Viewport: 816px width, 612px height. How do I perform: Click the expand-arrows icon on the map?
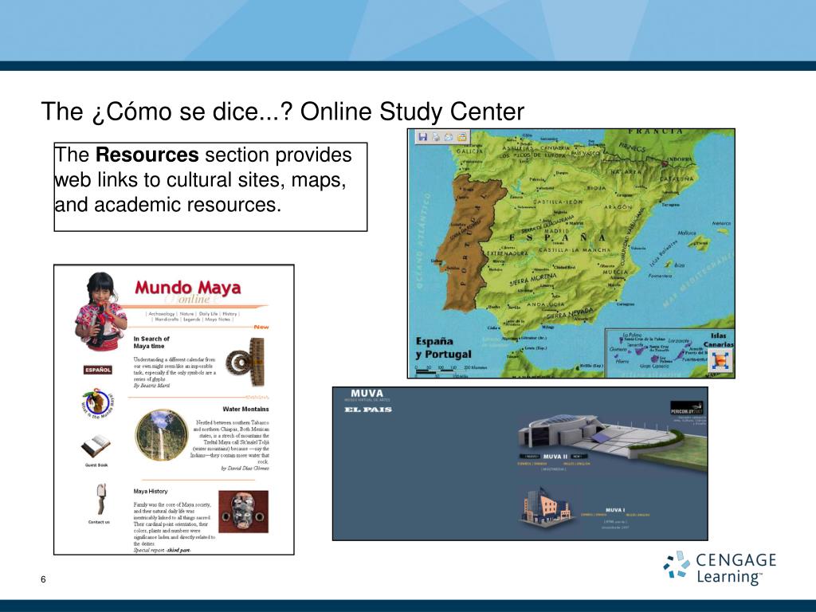(721, 360)
